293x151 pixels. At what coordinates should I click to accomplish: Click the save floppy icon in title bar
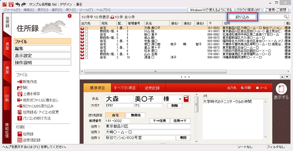pos(11,4)
